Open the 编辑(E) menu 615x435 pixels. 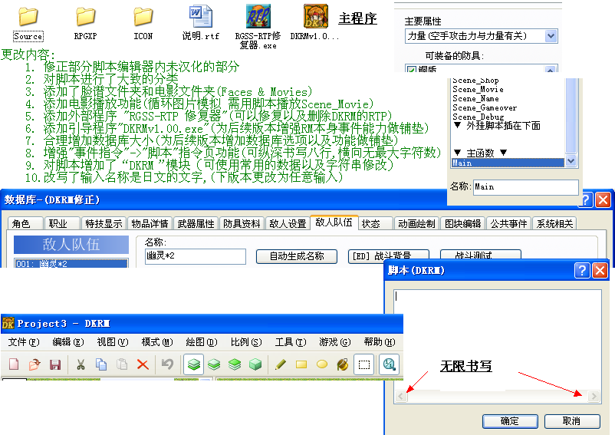(68, 342)
